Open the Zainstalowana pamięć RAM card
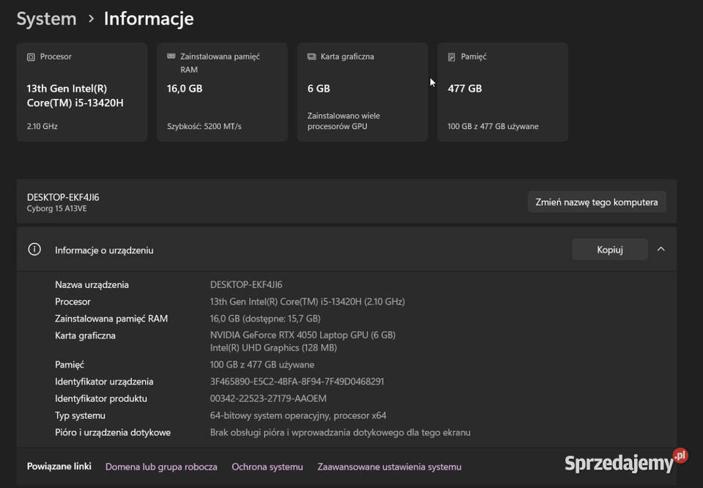 tap(223, 92)
